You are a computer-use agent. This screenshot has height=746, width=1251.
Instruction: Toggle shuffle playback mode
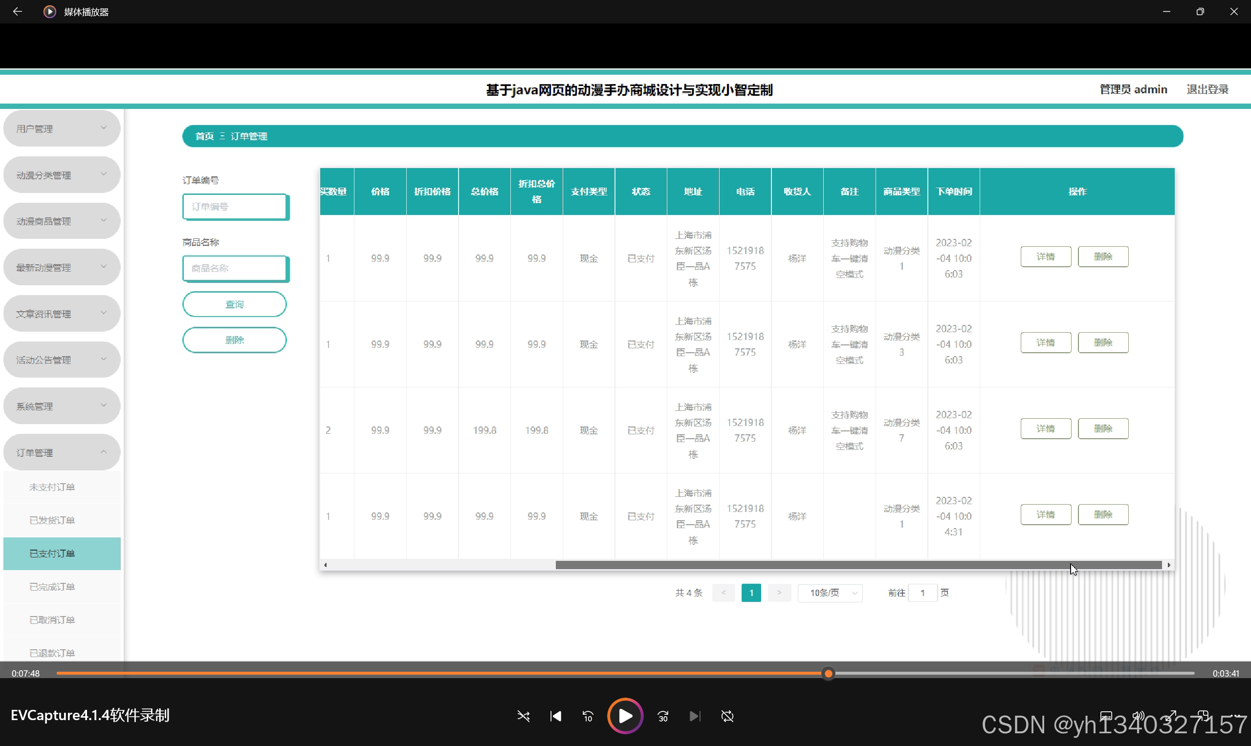tap(523, 716)
